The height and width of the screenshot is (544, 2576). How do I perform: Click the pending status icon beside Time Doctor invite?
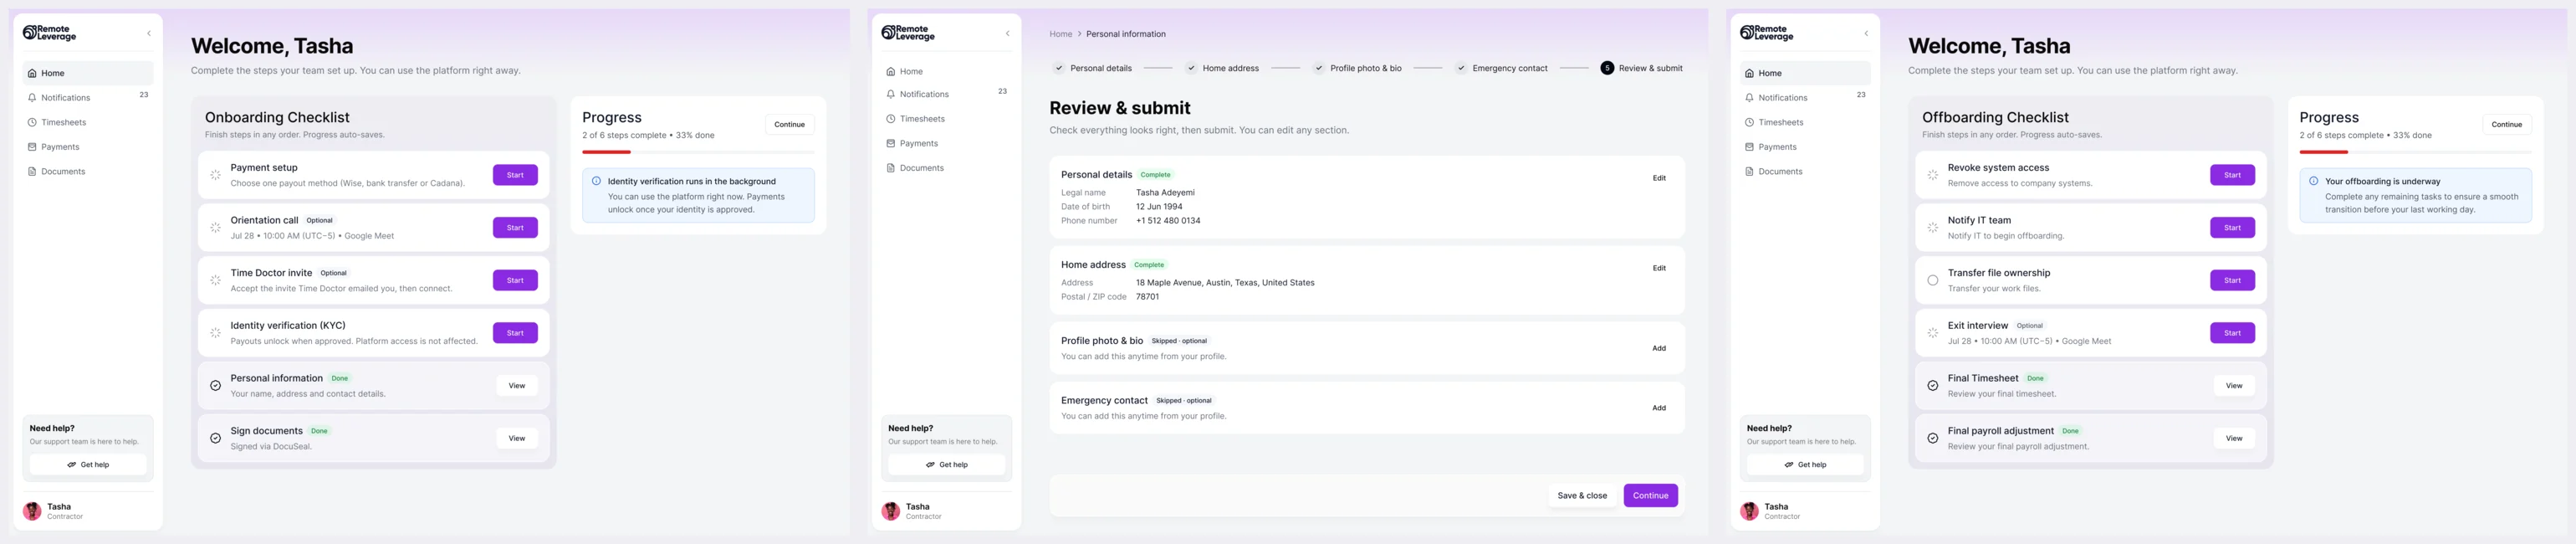tap(215, 280)
